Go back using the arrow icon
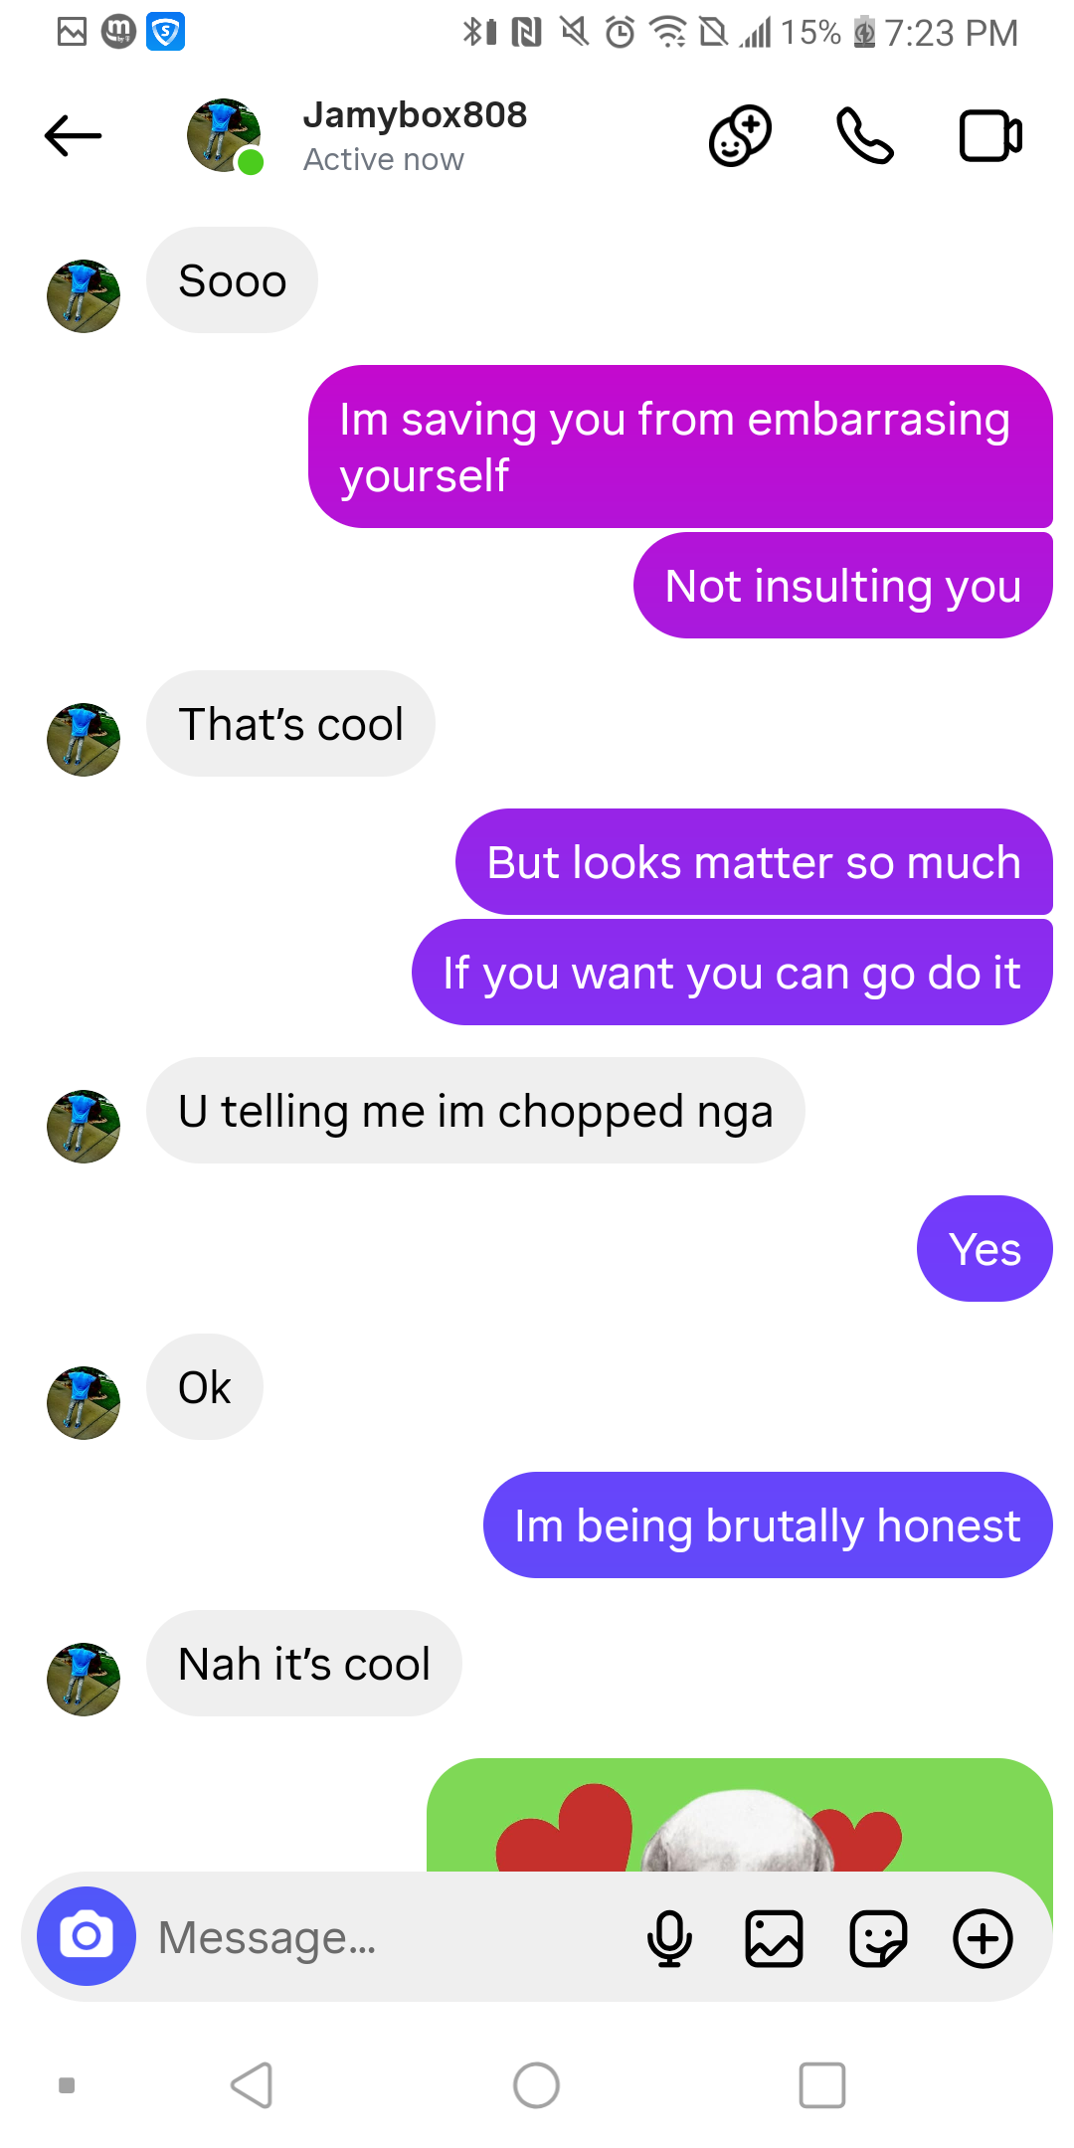1074x2148 pixels. pos(73,135)
